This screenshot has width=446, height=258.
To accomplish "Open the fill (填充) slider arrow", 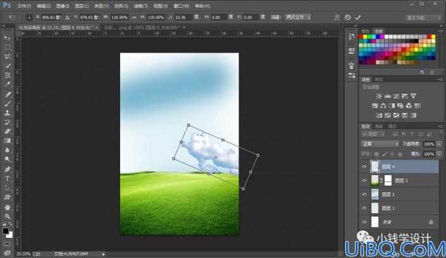I will [440, 154].
